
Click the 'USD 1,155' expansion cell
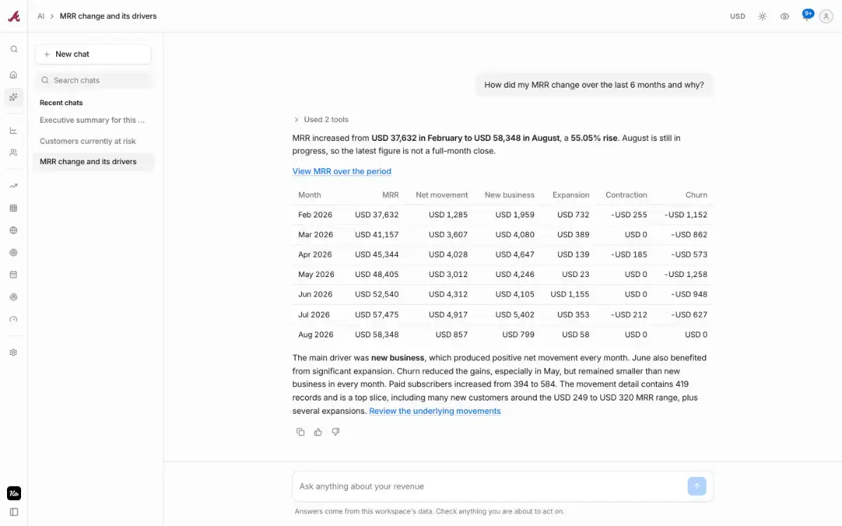(x=570, y=295)
